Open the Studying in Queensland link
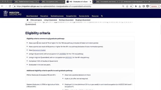Image resolution: width=161 pixels, height=90 pixels. 83,20
